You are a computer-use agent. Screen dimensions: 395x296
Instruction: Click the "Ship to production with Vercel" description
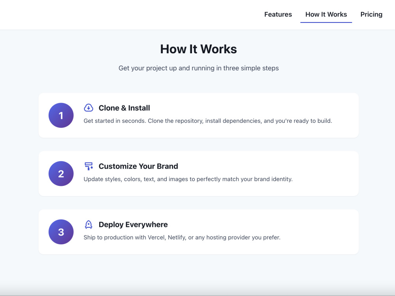(x=182, y=237)
